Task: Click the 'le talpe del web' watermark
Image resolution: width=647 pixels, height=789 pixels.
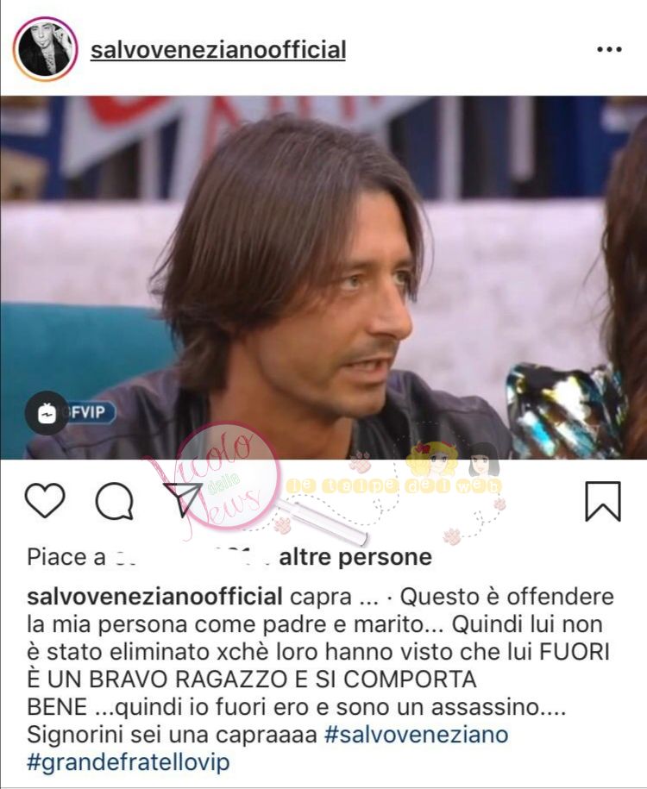Action: [393, 485]
